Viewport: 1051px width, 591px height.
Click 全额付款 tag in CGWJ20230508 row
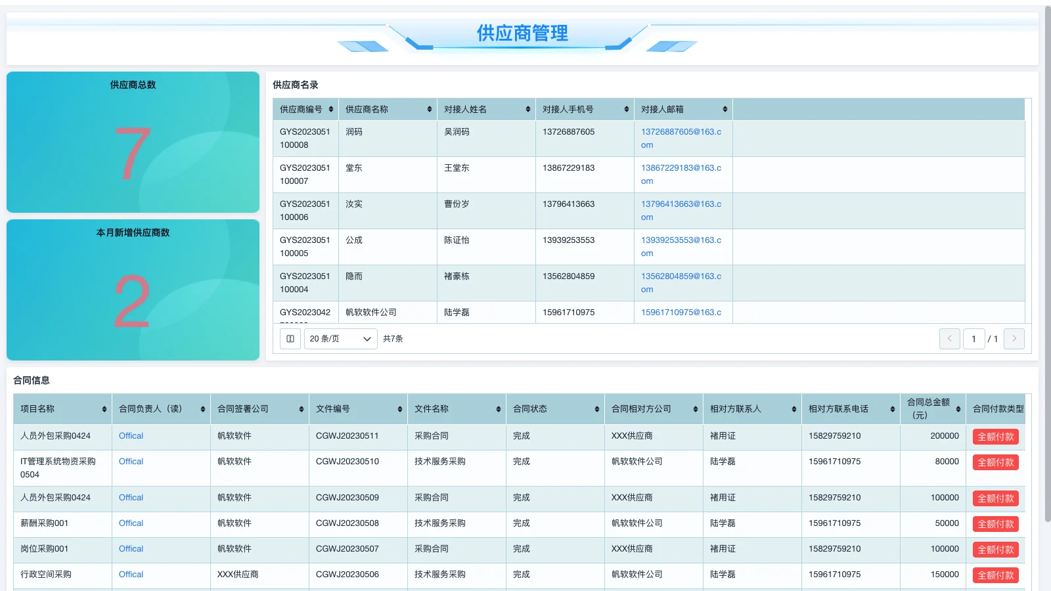[996, 524]
